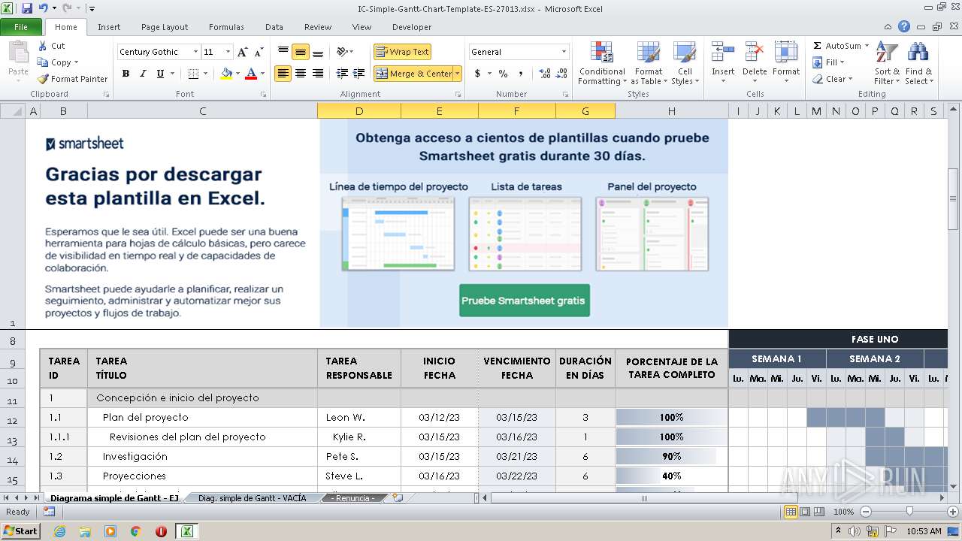The height and width of the screenshot is (541, 962).
Task: Open the fill color dropdown arrow
Action: click(x=237, y=74)
